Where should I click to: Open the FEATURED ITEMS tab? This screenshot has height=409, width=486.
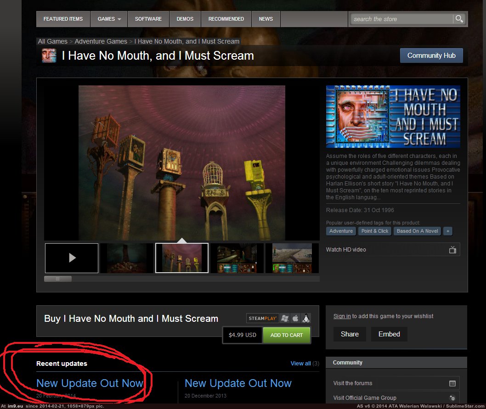63,19
